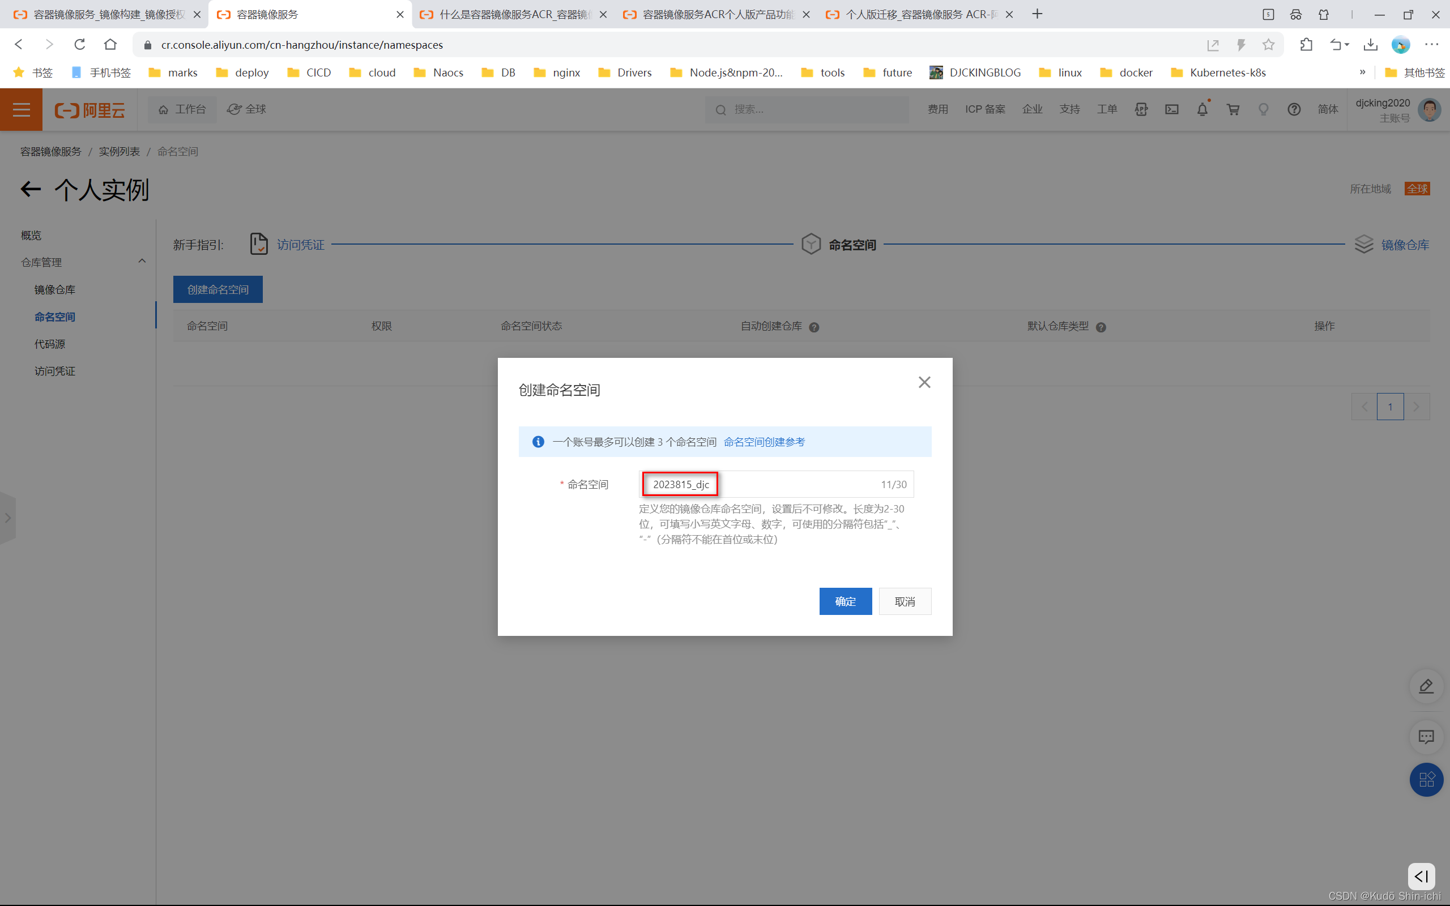
Task: Click the floating edit pencil icon
Action: pos(1426,686)
